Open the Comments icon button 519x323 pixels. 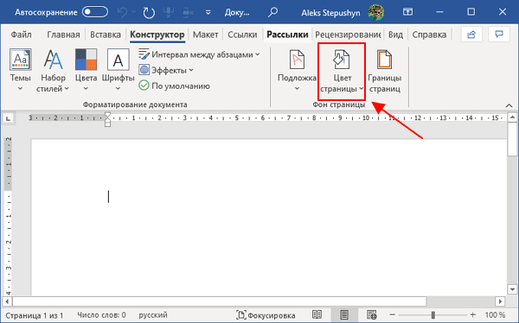pos(499,34)
